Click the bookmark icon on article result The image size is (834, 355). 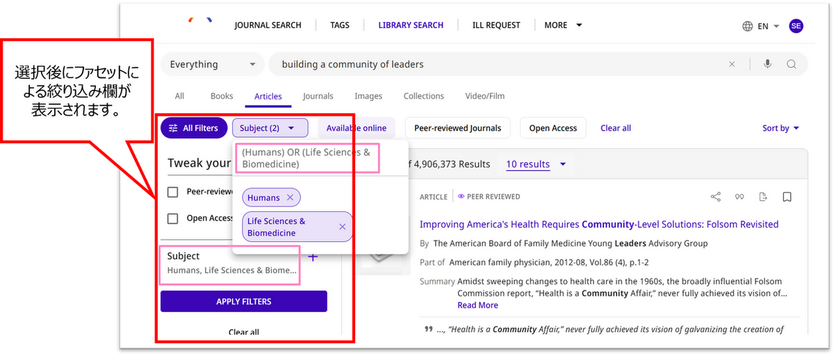787,197
